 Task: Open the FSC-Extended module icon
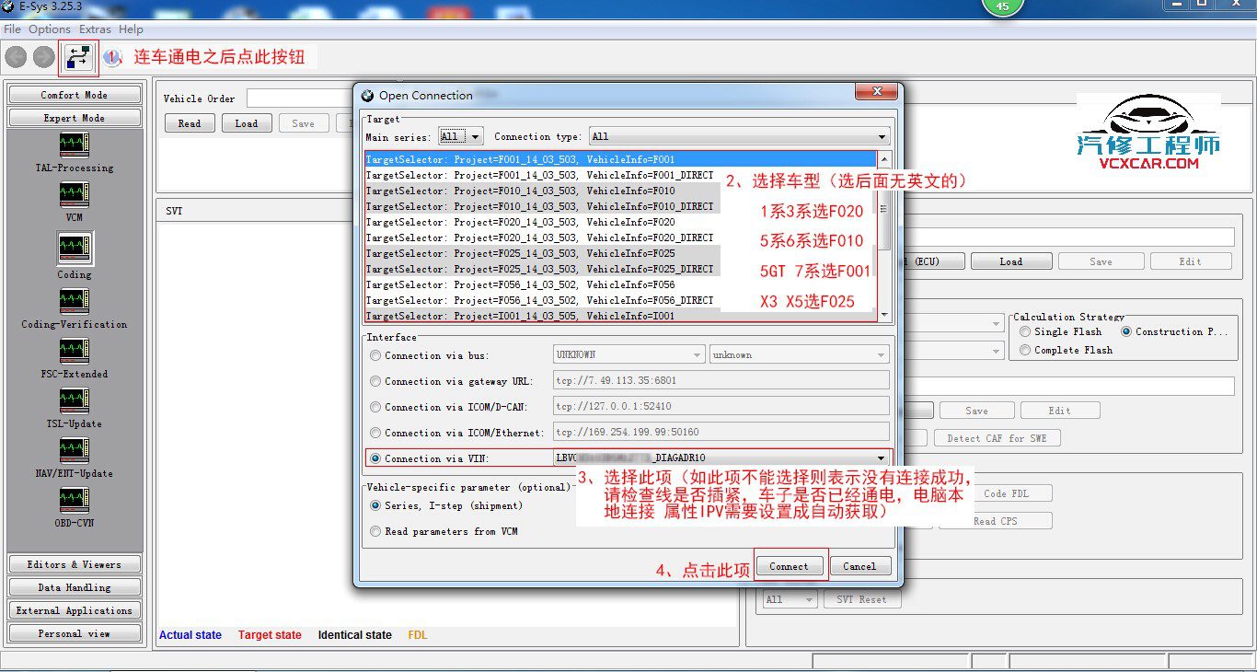[x=74, y=352]
